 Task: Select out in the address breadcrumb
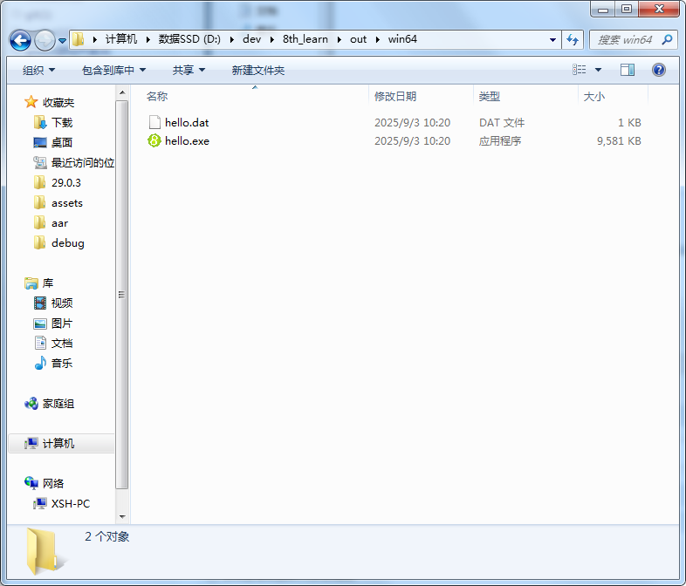click(358, 39)
